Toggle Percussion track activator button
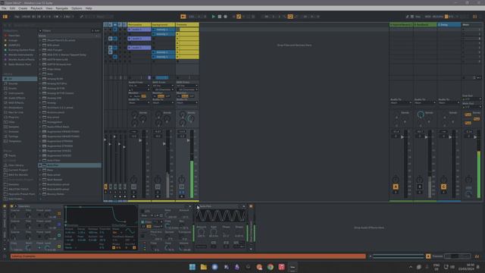The image size is (485, 273). pos(133,187)
